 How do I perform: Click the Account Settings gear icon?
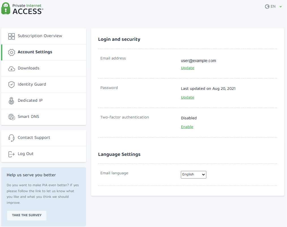point(11,52)
